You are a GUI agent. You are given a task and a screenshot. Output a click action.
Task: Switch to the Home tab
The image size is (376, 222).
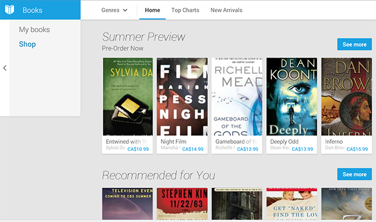(x=153, y=10)
